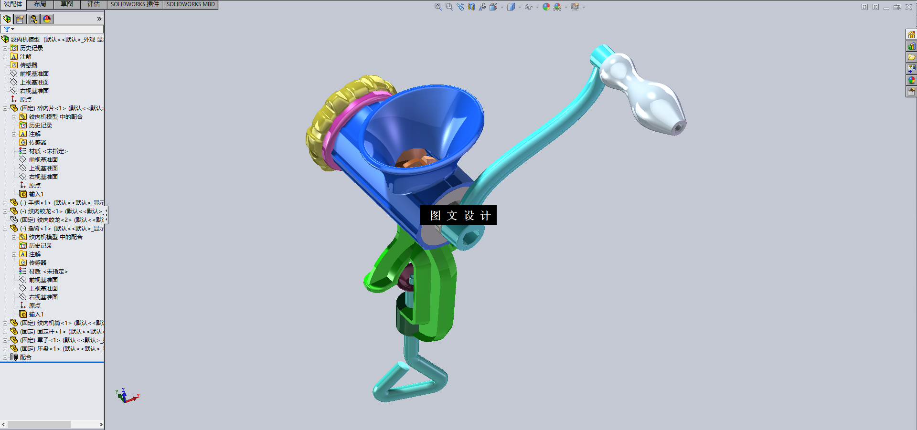Image resolution: width=917 pixels, height=430 pixels.
Task: Click the View Settings monitor icon
Action: coord(575,7)
